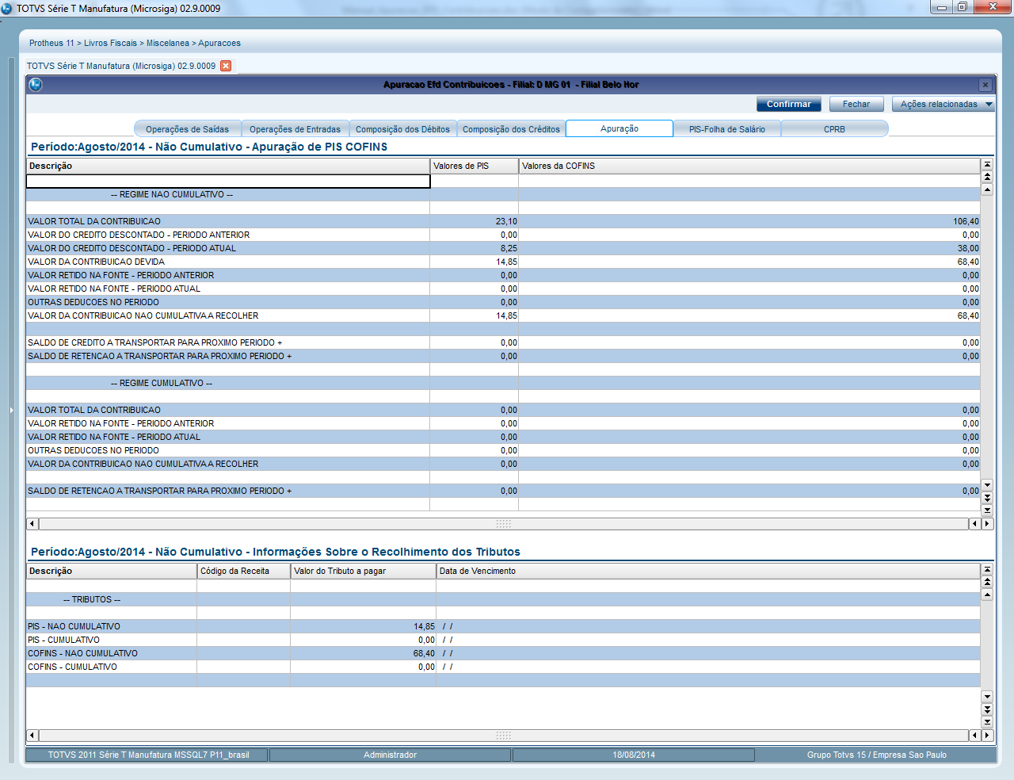This screenshot has width=1014, height=780.
Task: Shift Tributos grid left using right-side left arrow
Action: [x=974, y=736]
